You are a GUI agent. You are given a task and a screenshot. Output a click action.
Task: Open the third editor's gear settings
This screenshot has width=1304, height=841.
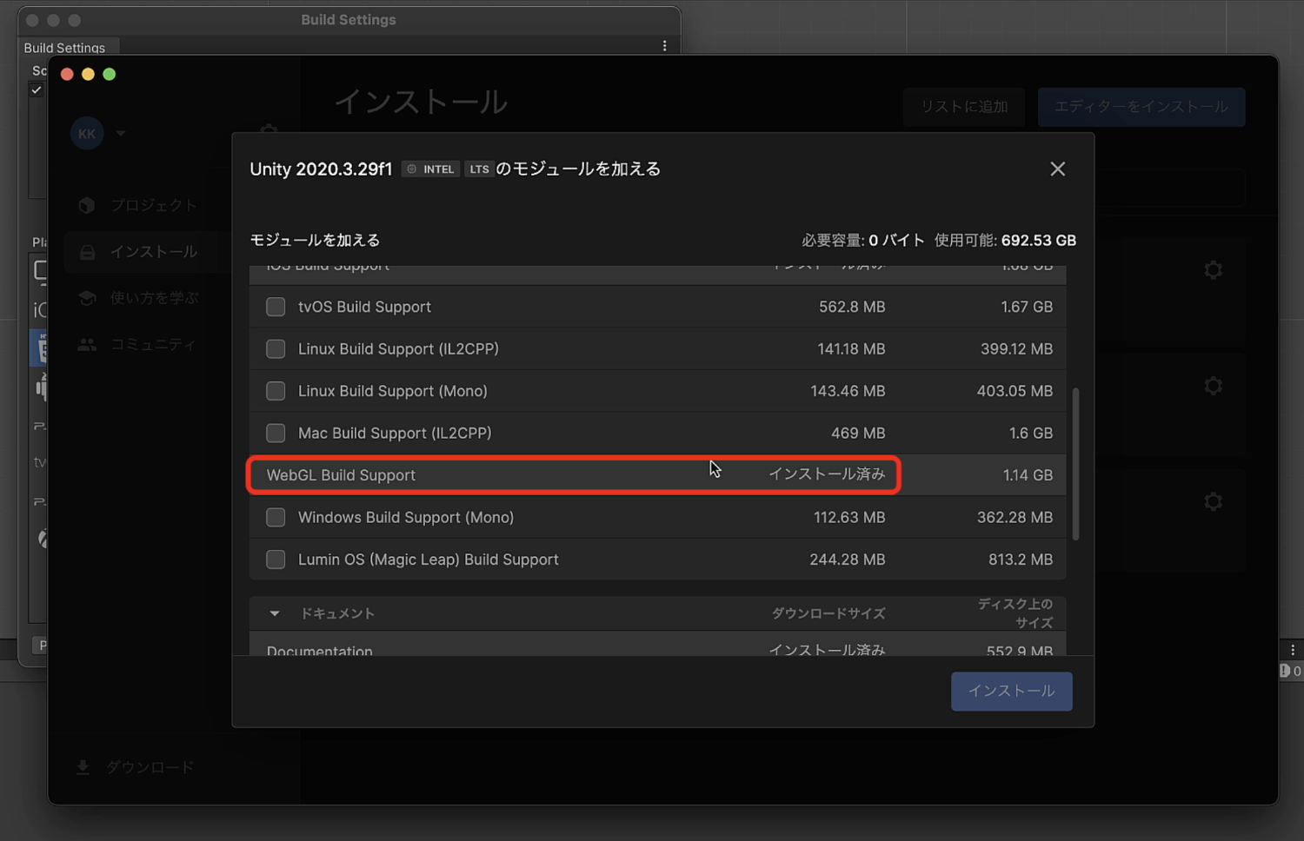click(x=1214, y=501)
